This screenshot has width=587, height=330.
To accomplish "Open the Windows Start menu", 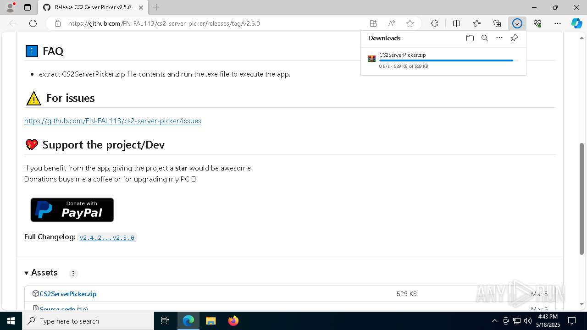I will [x=11, y=321].
